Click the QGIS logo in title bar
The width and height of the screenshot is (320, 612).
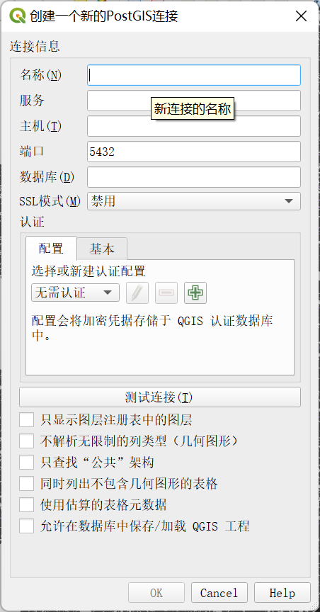coord(17,16)
